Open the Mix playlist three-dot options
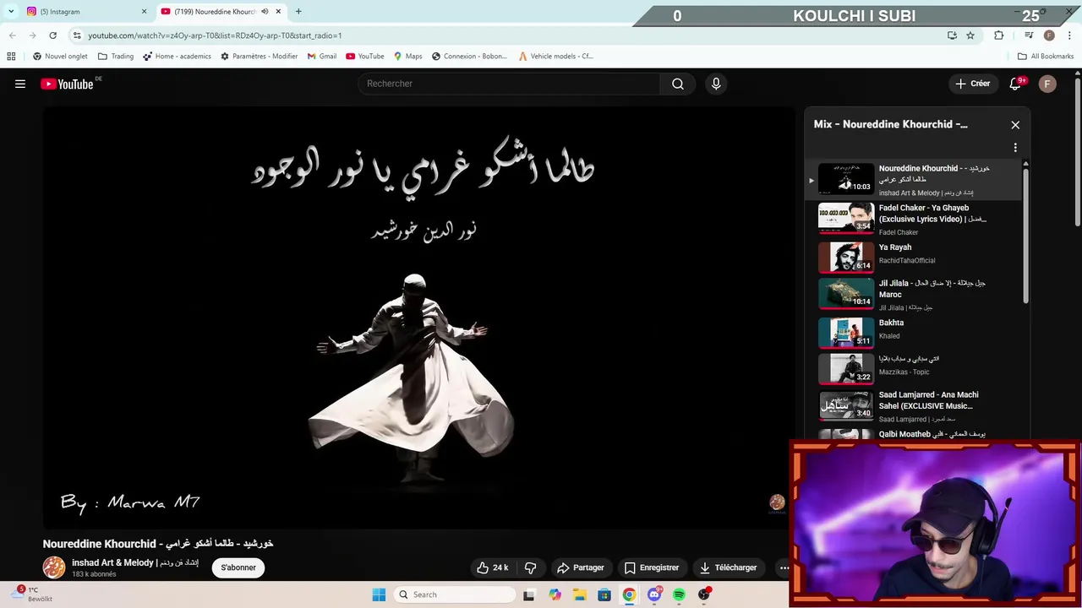The image size is (1082, 608). pos(1015,147)
